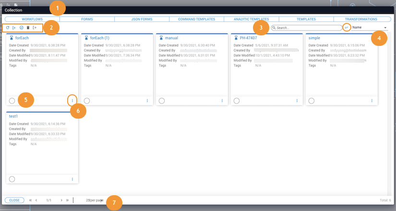Open the test1 workflow title link
Image resolution: width=396 pixels, height=211 pixels.
(13, 116)
